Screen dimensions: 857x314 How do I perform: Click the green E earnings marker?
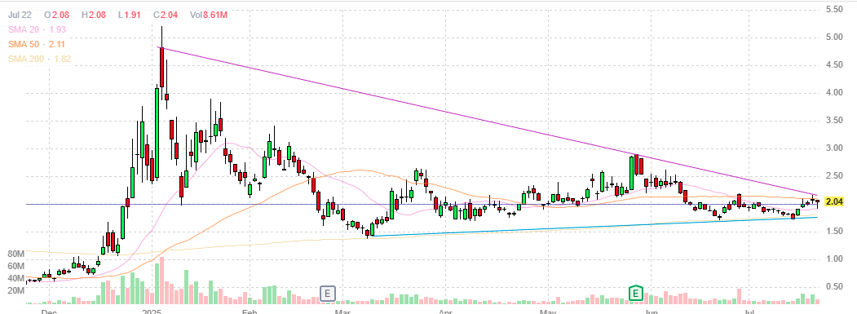tap(635, 294)
